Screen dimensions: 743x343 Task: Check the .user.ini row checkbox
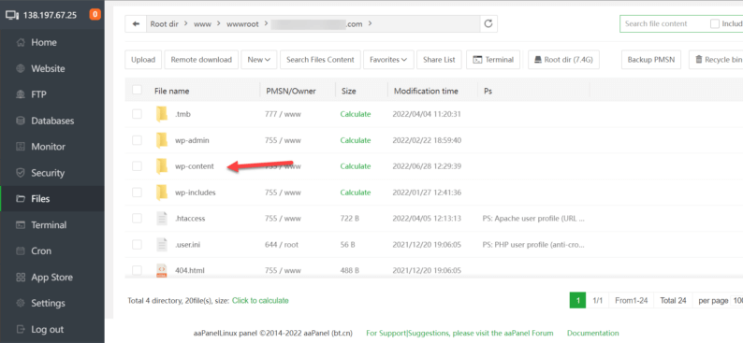137,245
